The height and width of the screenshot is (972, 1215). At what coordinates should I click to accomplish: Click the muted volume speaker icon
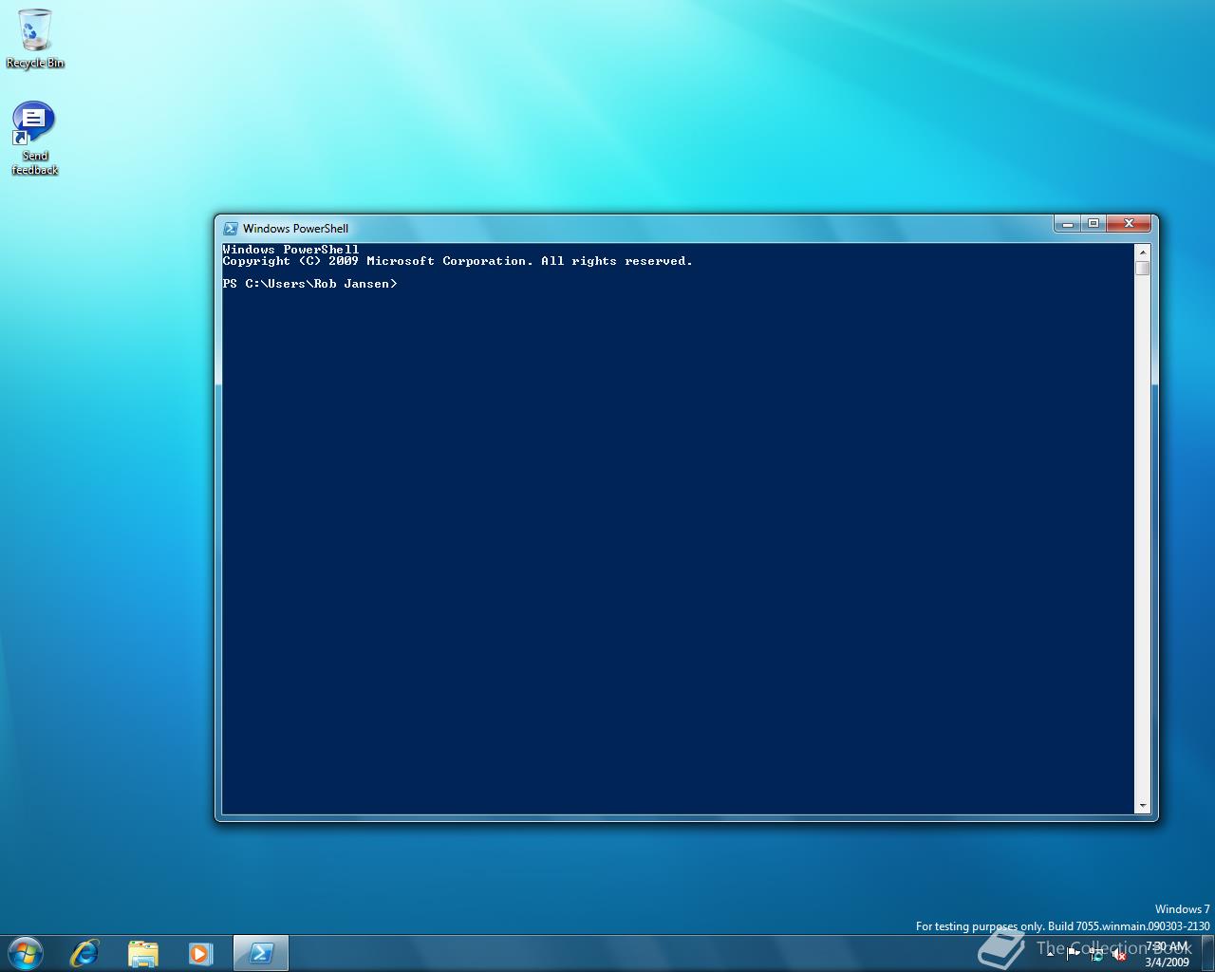(x=1119, y=955)
